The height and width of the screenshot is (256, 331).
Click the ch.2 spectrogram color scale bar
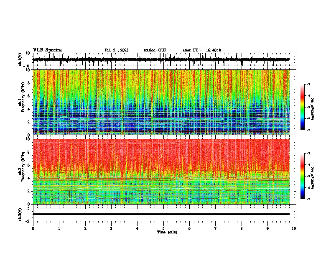[303, 176]
